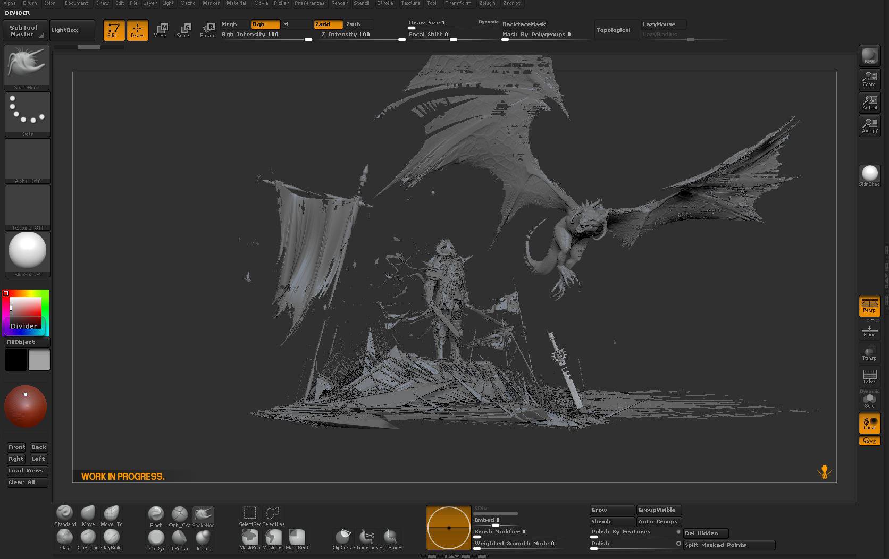Choose the SelectLasso tool
The width and height of the screenshot is (889, 559).
coord(273,515)
